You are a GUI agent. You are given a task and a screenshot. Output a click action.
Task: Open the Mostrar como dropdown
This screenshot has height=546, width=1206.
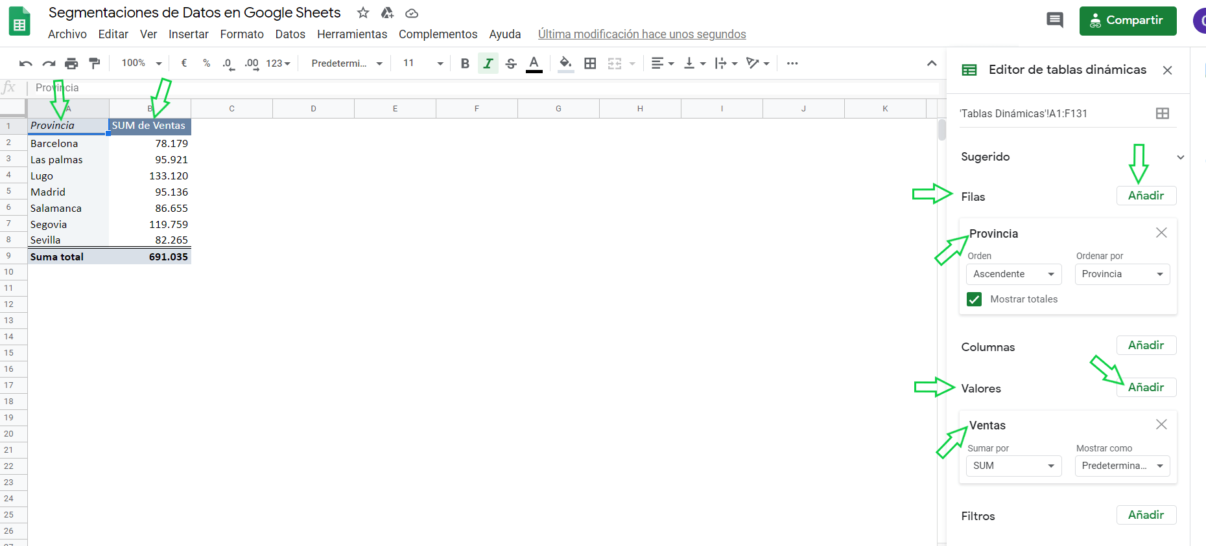click(x=1122, y=466)
